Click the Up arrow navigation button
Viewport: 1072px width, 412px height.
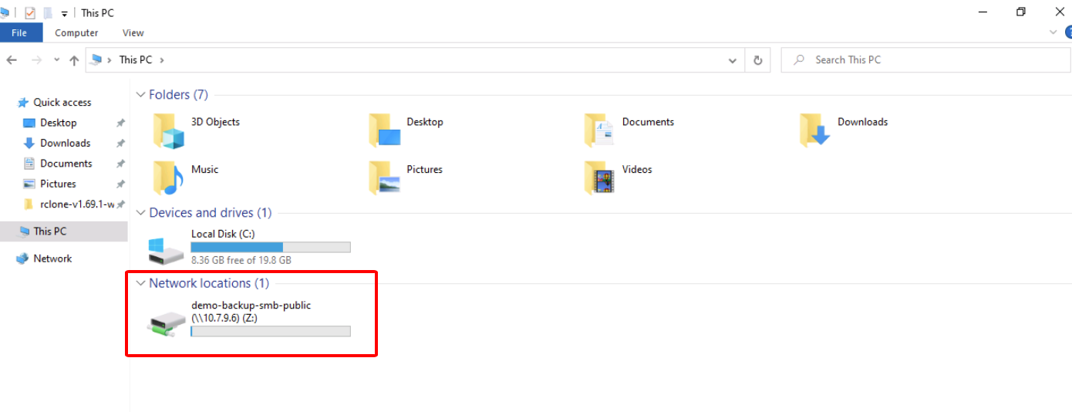coord(74,60)
